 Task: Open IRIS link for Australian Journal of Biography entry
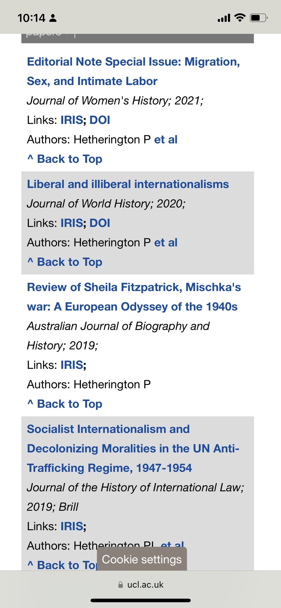[72, 365]
